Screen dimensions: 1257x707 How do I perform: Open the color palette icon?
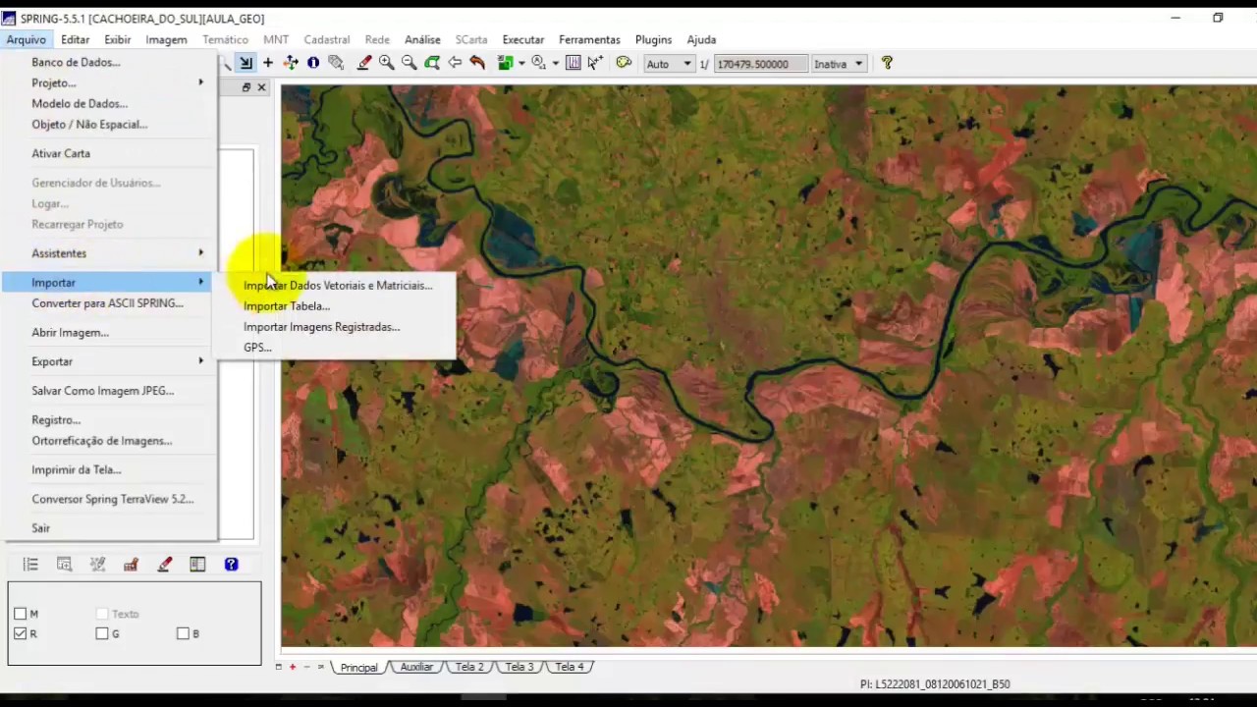pos(624,63)
